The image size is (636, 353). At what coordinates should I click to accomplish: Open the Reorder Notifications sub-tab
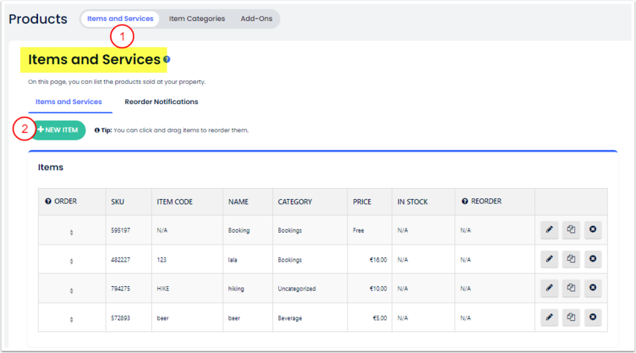coord(161,102)
